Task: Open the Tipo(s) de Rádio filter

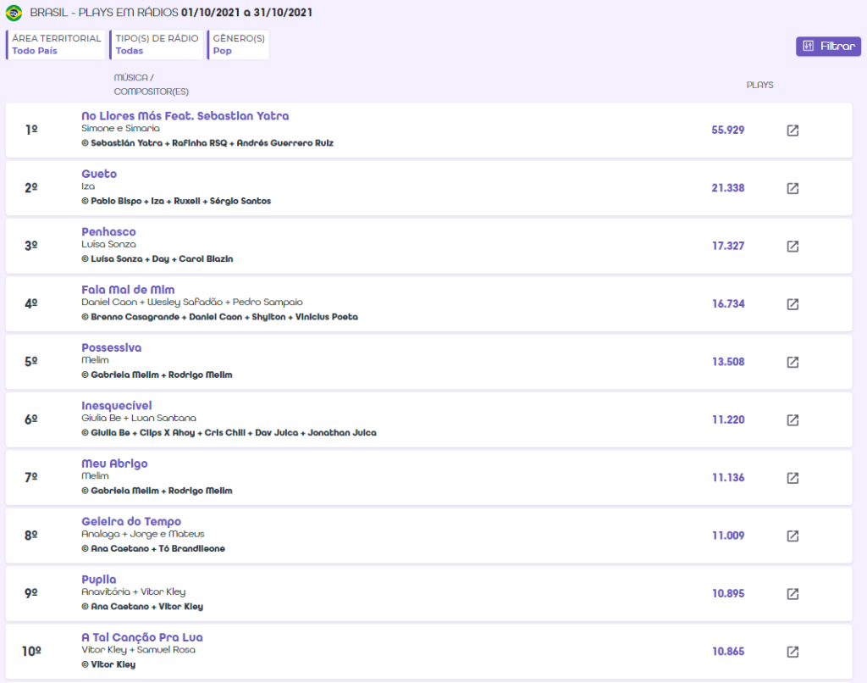Action: click(x=157, y=45)
